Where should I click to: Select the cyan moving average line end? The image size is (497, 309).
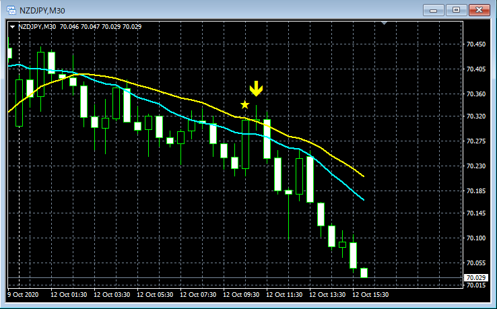(x=363, y=200)
